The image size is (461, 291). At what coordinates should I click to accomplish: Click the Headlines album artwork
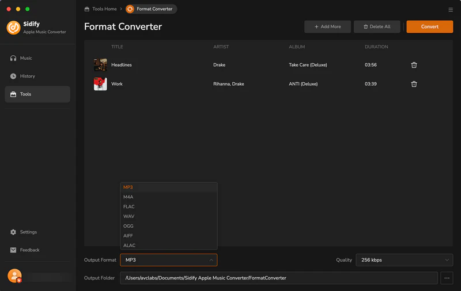pos(100,65)
